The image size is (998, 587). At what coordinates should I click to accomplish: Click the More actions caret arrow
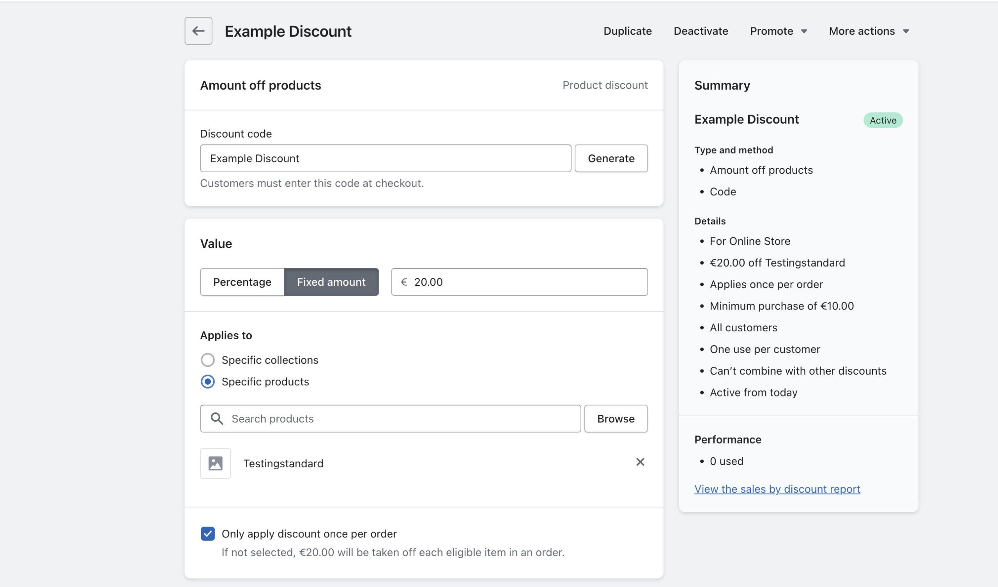click(906, 31)
